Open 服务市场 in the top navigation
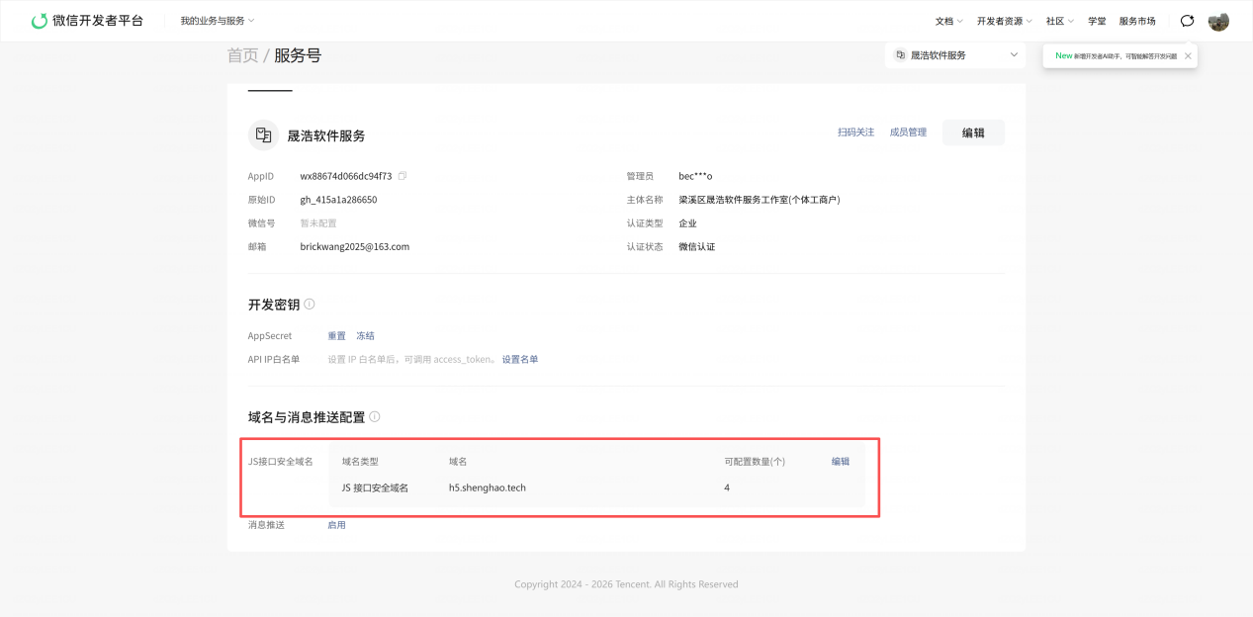The image size is (1253, 617). point(1137,21)
